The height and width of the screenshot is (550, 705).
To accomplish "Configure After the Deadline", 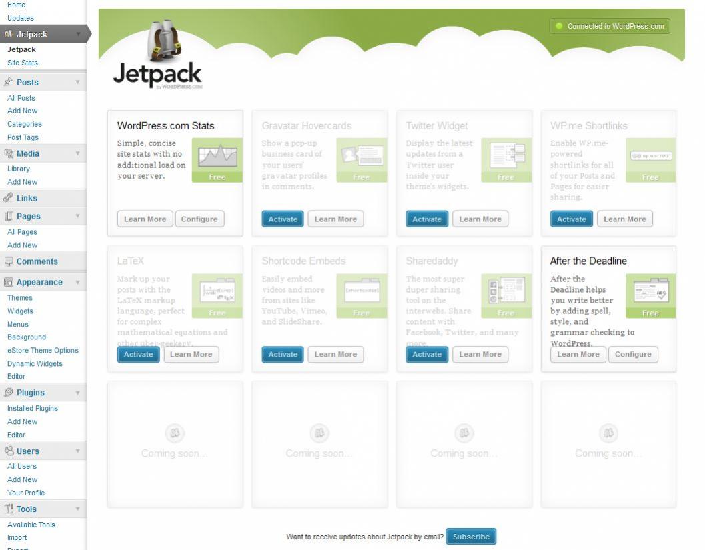I will point(633,354).
